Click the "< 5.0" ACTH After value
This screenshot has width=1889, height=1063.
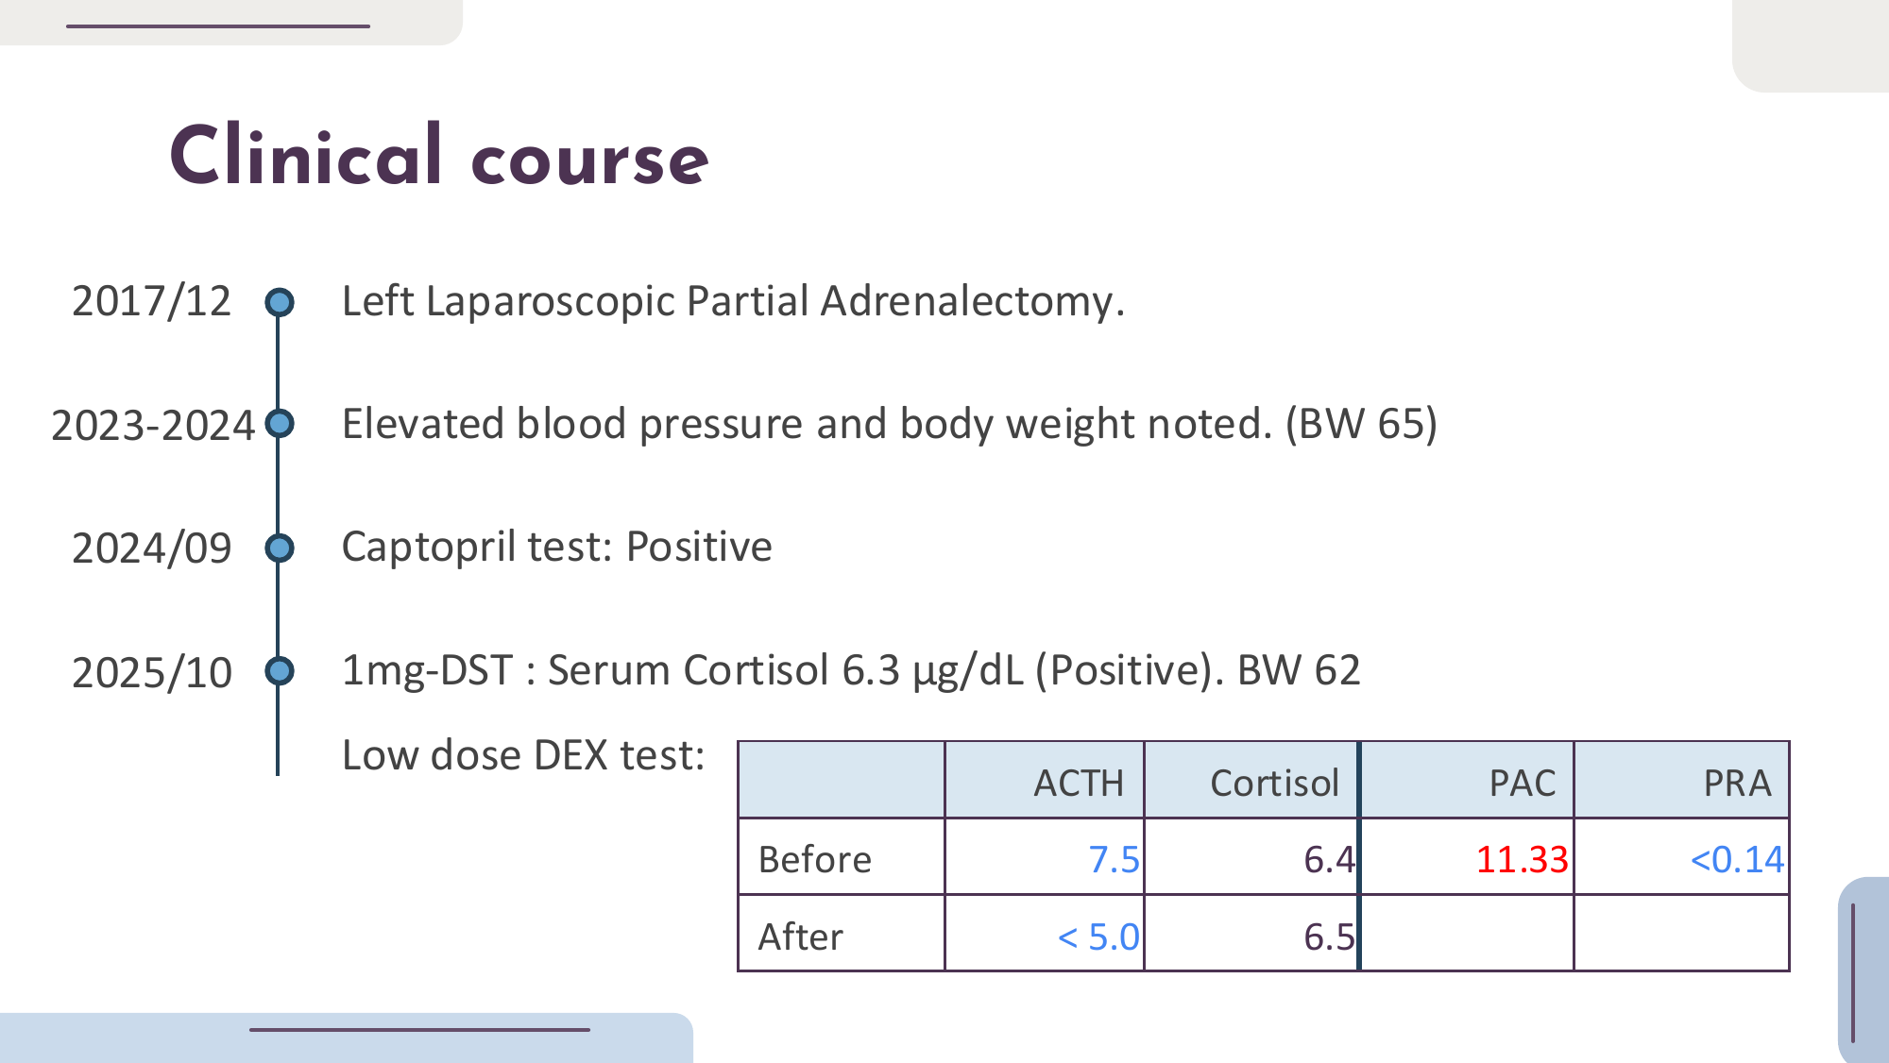click(x=1098, y=936)
